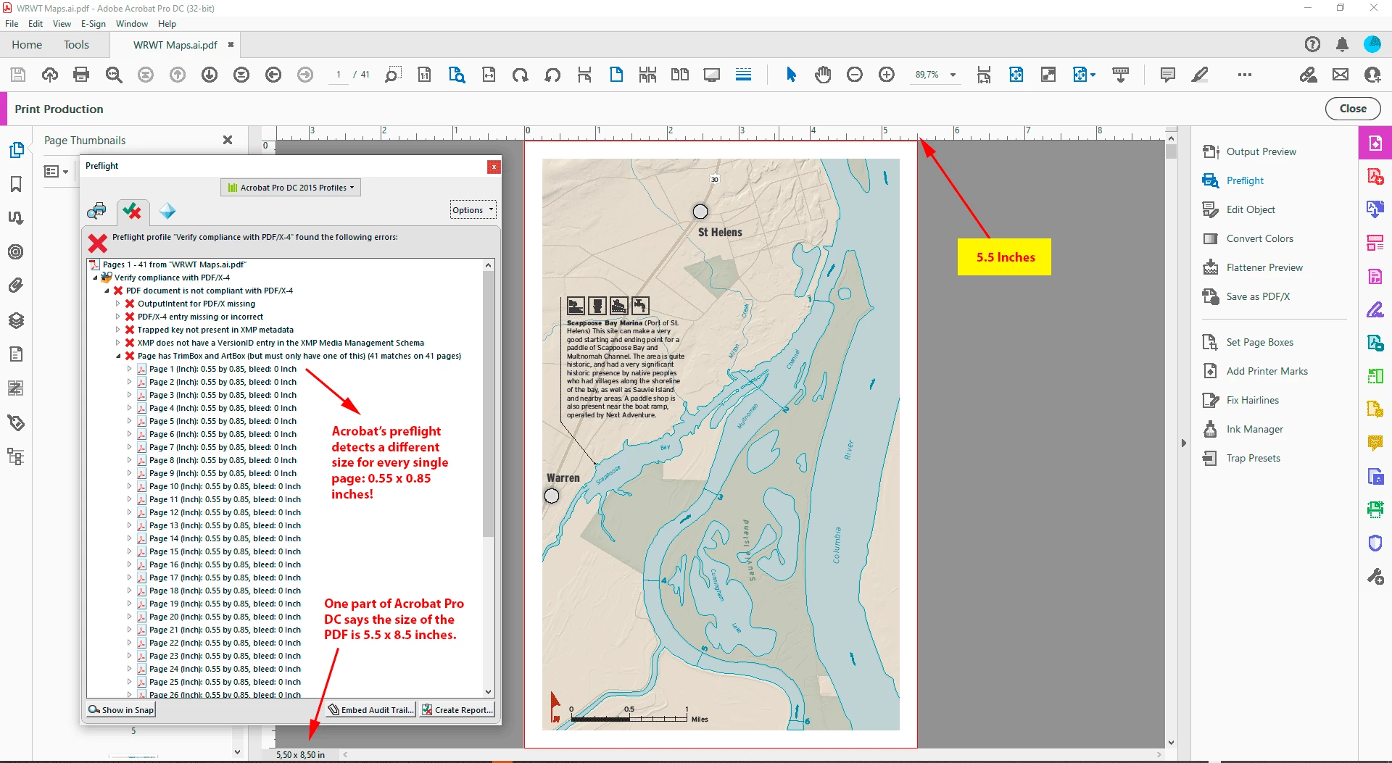Screen dimensions: 1392x763
Task: Collapse Verify compliance with PDF/X-4 node
Action: tap(95, 278)
